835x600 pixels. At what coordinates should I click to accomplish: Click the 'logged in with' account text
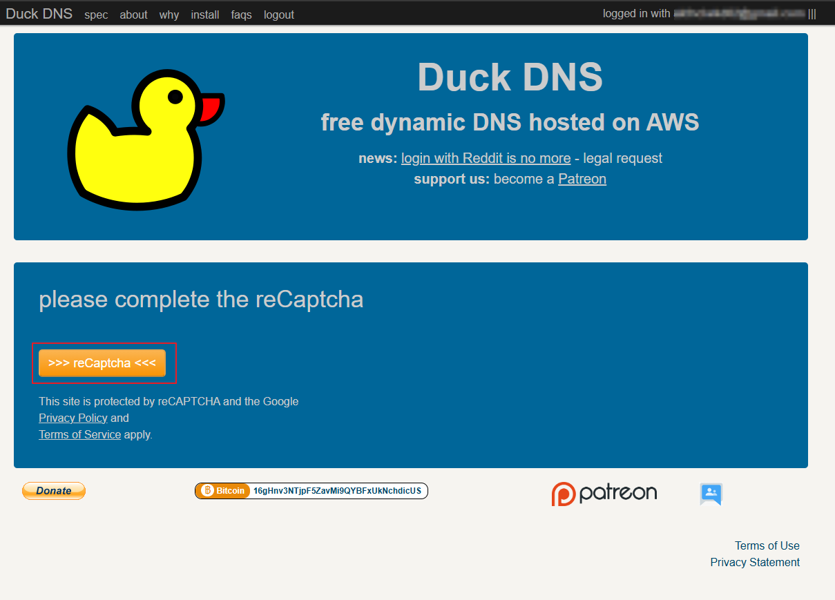click(704, 13)
